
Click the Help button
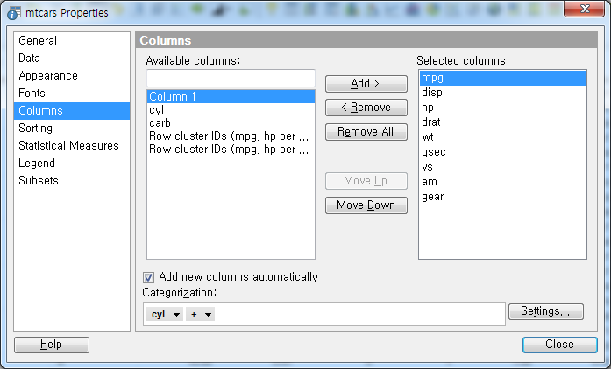click(x=51, y=345)
